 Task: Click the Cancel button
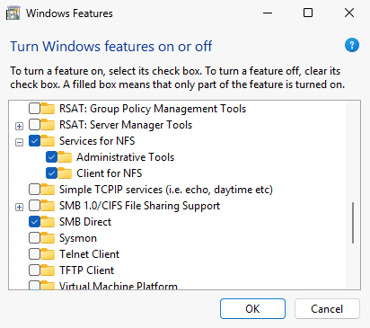[x=327, y=308]
